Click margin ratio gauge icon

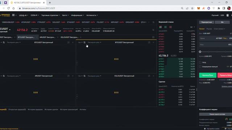pyautogui.click(x=227, y=119)
